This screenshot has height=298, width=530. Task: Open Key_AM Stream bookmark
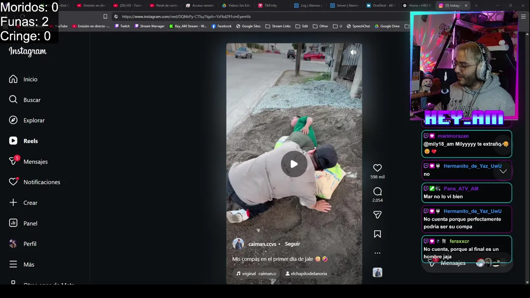pyautogui.click(x=188, y=26)
